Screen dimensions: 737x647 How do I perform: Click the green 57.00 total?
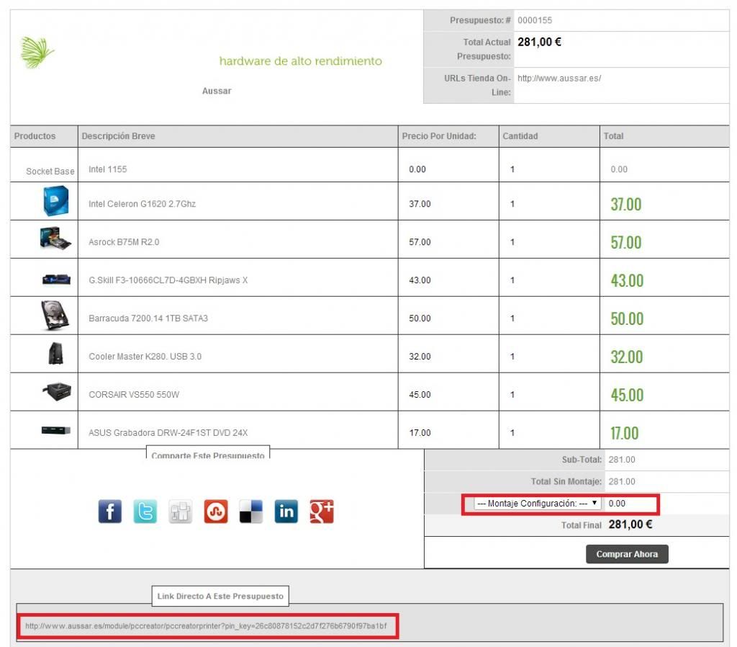pos(625,242)
